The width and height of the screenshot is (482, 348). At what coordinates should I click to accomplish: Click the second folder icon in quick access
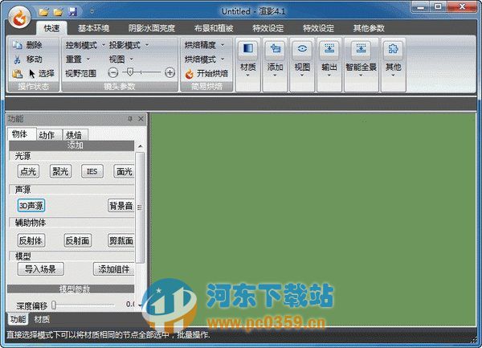(x=58, y=12)
